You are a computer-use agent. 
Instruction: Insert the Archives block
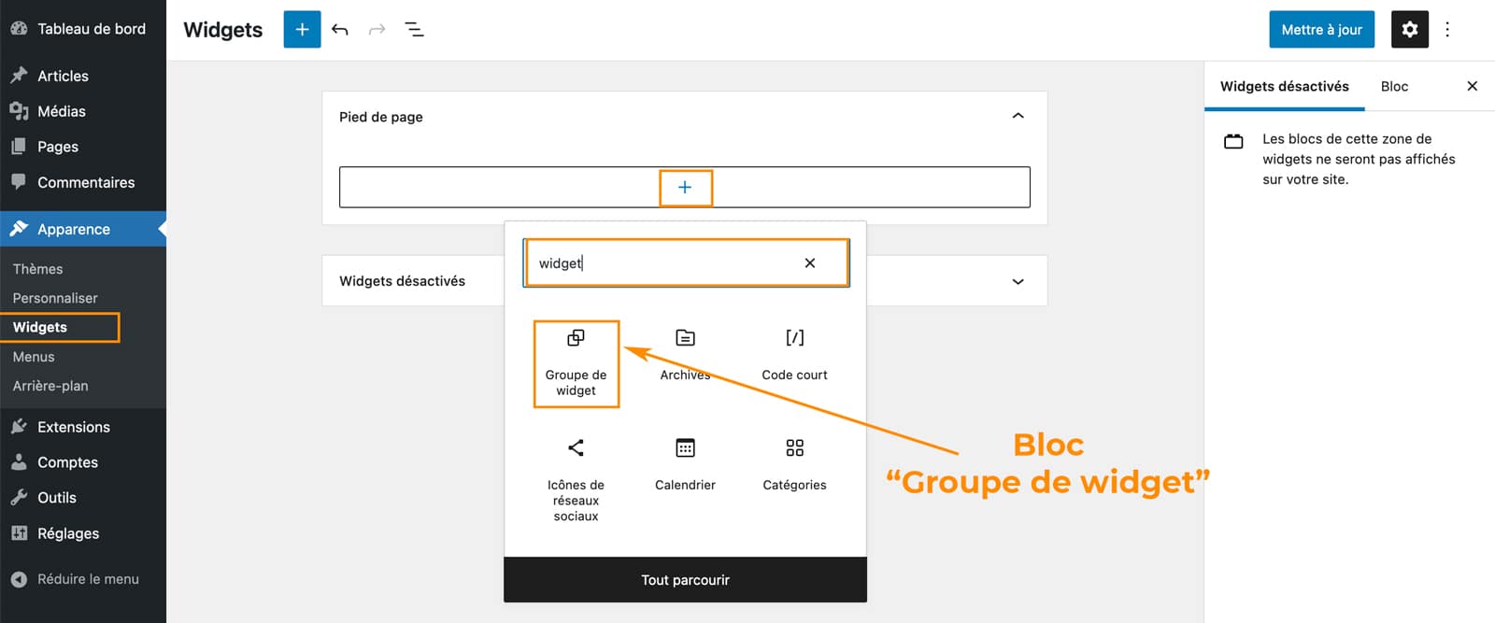685,355
